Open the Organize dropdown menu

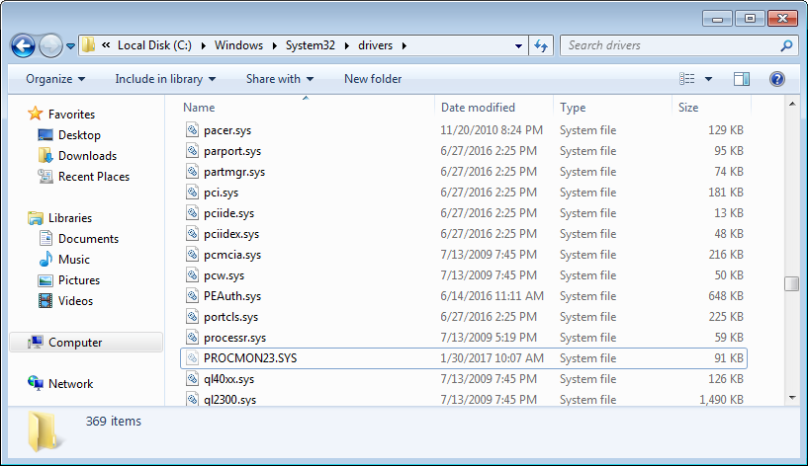tap(55, 79)
